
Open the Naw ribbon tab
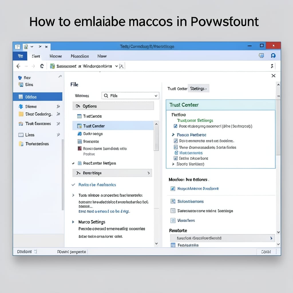102,56
